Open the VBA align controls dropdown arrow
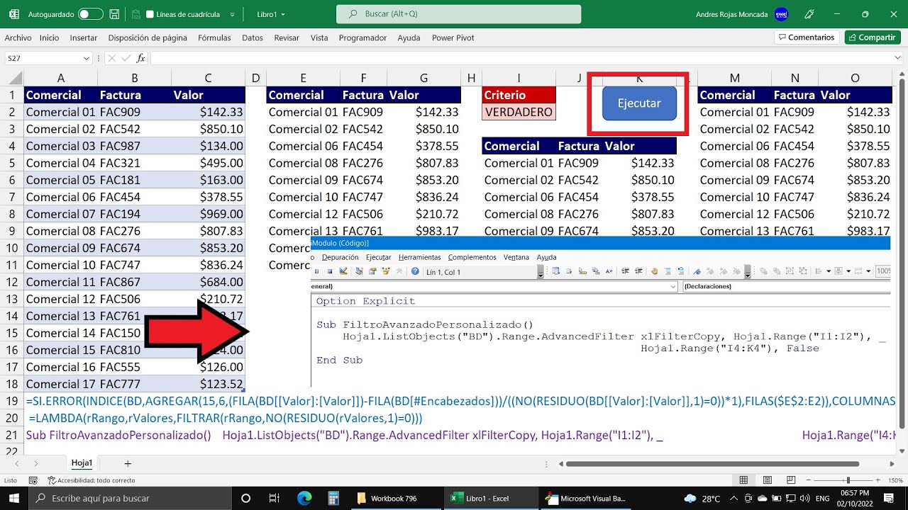The image size is (908, 510). pyautogui.click(x=829, y=271)
